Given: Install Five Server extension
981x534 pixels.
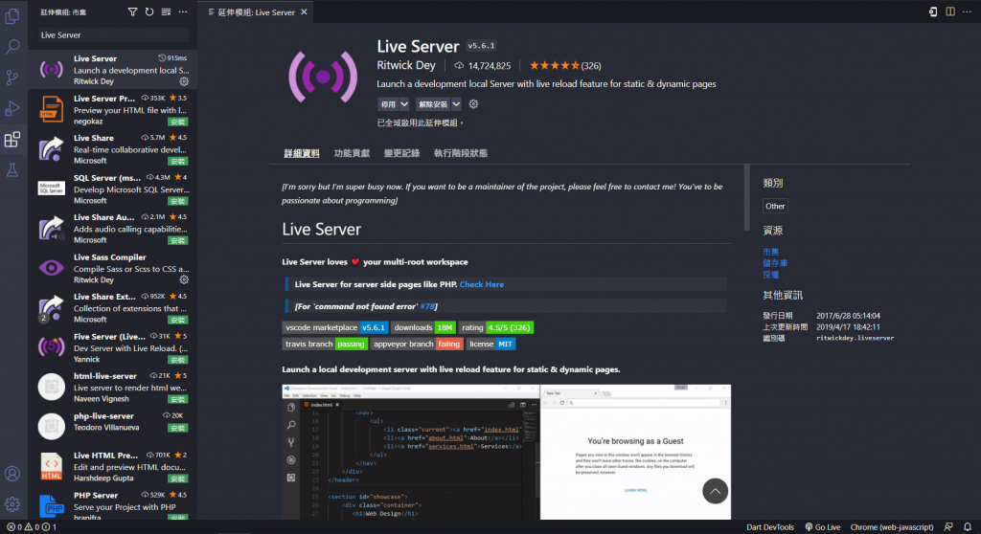Looking at the screenshot, I should coord(177,360).
